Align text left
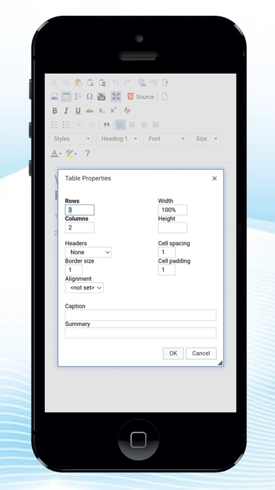The width and height of the screenshot is (275, 490). tap(121, 125)
